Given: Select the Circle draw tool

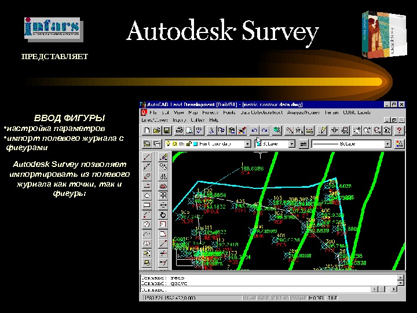Looking at the screenshot, I should (147, 224).
